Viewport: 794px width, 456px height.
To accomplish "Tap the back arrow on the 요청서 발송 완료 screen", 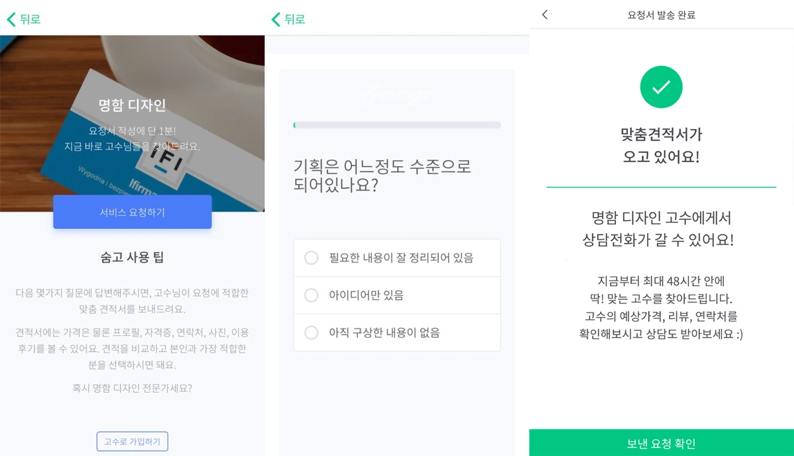I will pos(545,15).
